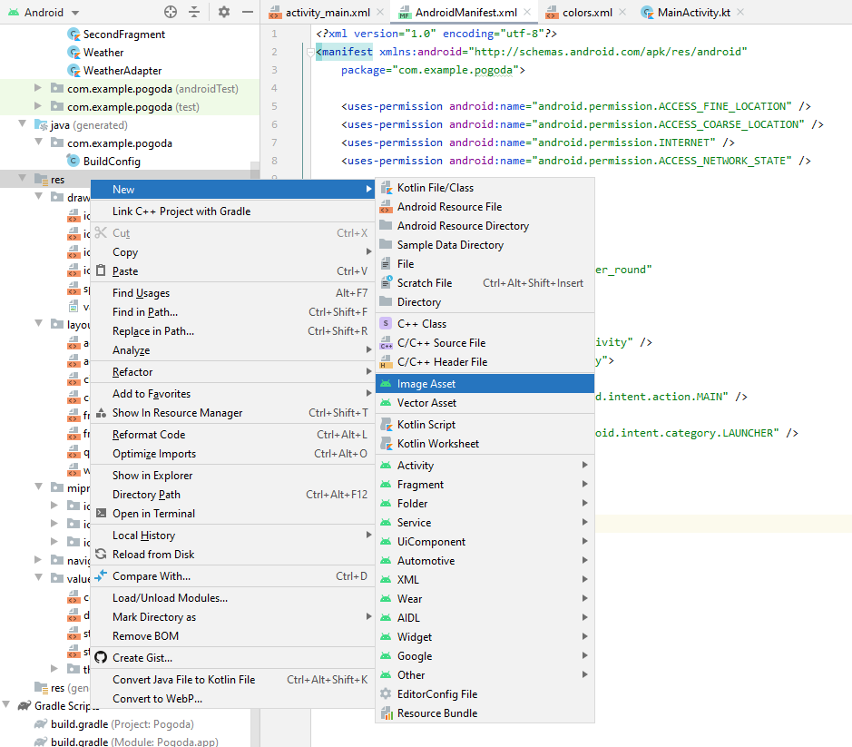Collapse the java (generated) folder
This screenshot has width=852, height=747.
(23, 125)
